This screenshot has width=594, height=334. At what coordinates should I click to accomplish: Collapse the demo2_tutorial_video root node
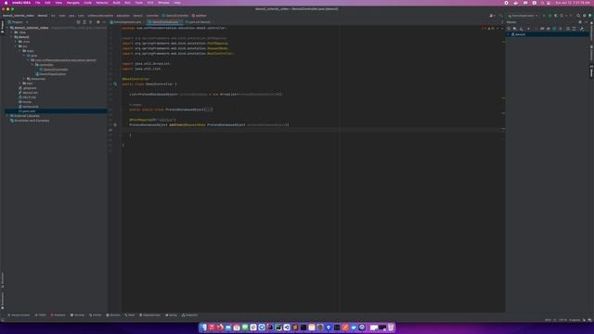point(7,28)
